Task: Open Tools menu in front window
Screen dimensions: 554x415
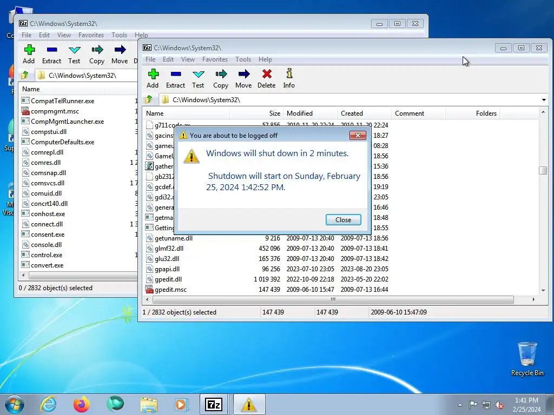Action: point(243,59)
